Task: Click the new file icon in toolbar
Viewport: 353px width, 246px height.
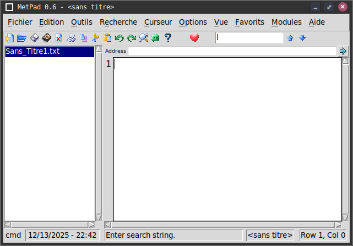Action: (x=9, y=38)
